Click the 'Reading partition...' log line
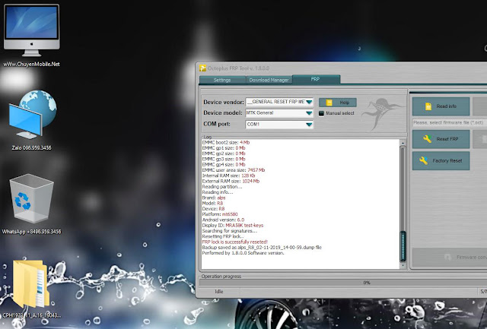Image resolution: width=487 pixels, height=329 pixels. 222,187
